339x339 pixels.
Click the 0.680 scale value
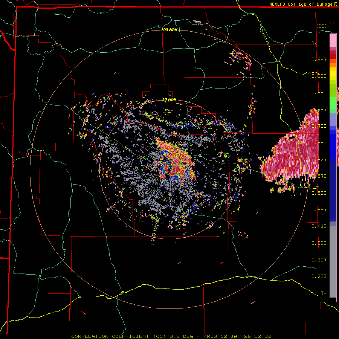[x=319, y=143]
